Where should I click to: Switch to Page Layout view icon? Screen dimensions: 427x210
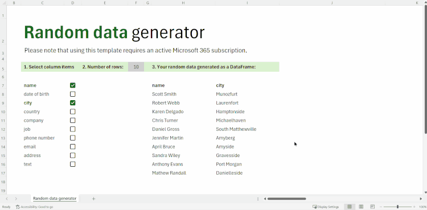coord(361,207)
